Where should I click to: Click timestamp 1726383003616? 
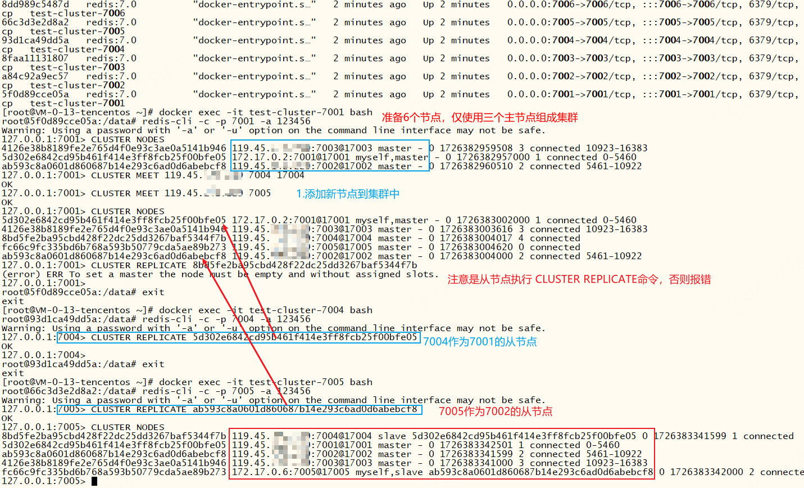[476, 229]
